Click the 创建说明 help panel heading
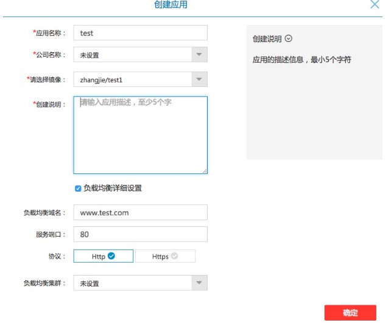The height and width of the screenshot is (323, 386). [x=267, y=39]
